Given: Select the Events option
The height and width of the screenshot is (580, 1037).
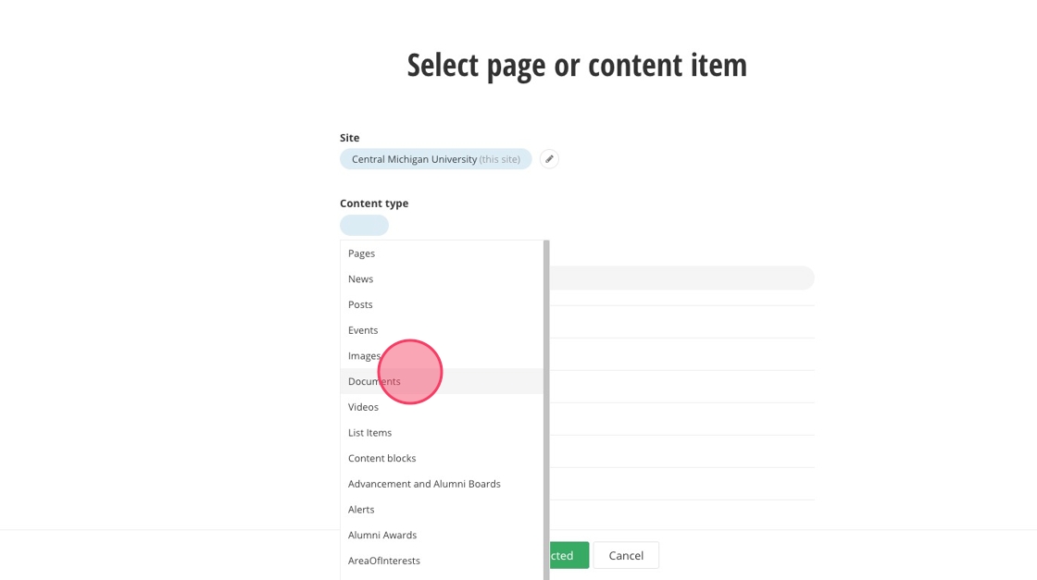Looking at the screenshot, I should [x=363, y=330].
